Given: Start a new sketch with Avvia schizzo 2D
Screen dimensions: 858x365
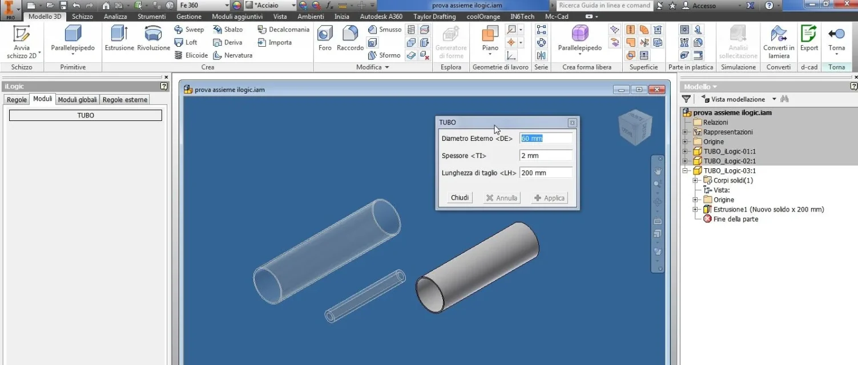Looking at the screenshot, I should 22,42.
